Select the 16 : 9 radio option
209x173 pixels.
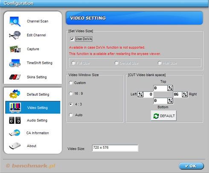[x=71, y=94]
